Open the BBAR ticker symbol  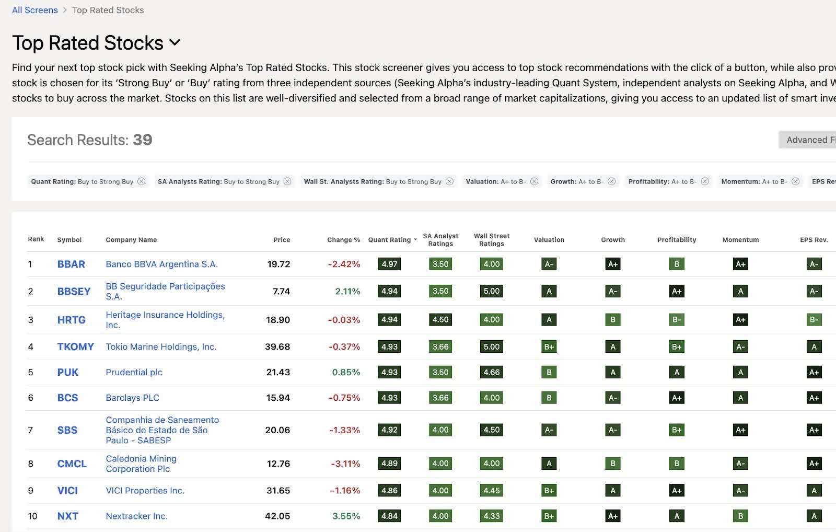pos(71,264)
